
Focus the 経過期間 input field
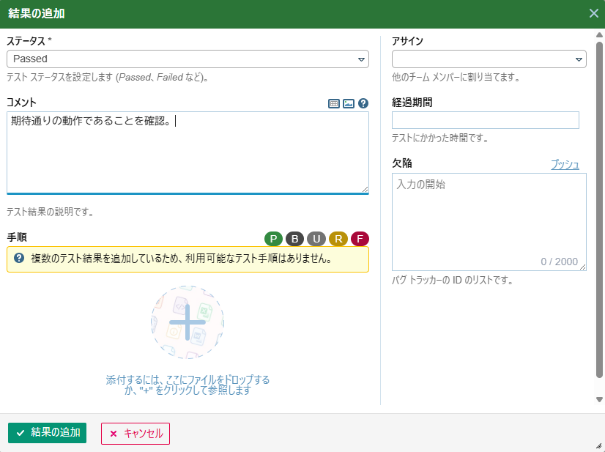[x=486, y=120]
